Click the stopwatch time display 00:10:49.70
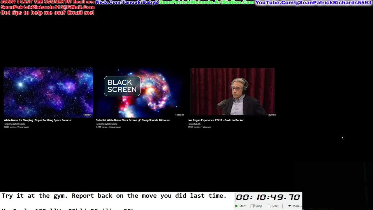The height and width of the screenshot is (210, 373). (x=268, y=197)
